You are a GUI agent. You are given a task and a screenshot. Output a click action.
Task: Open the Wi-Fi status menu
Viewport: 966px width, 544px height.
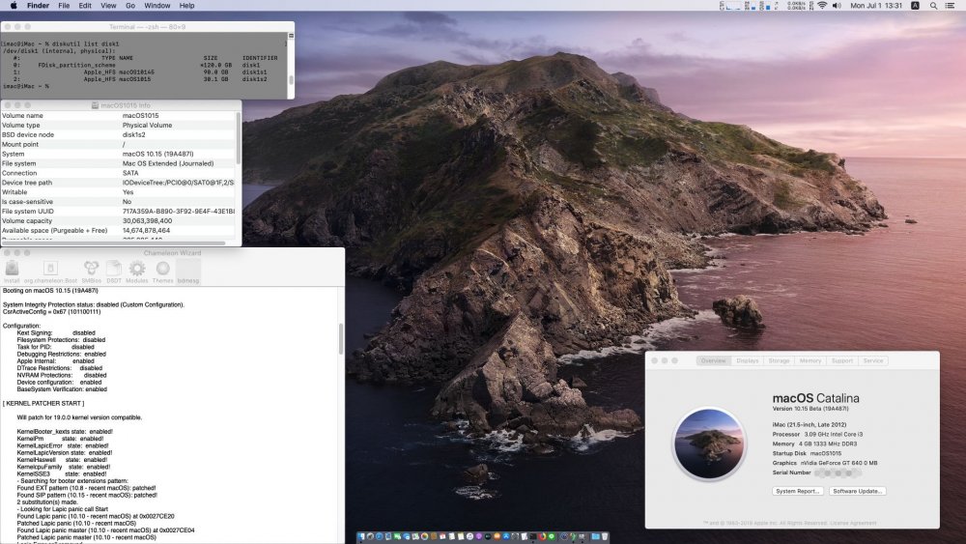click(x=822, y=6)
